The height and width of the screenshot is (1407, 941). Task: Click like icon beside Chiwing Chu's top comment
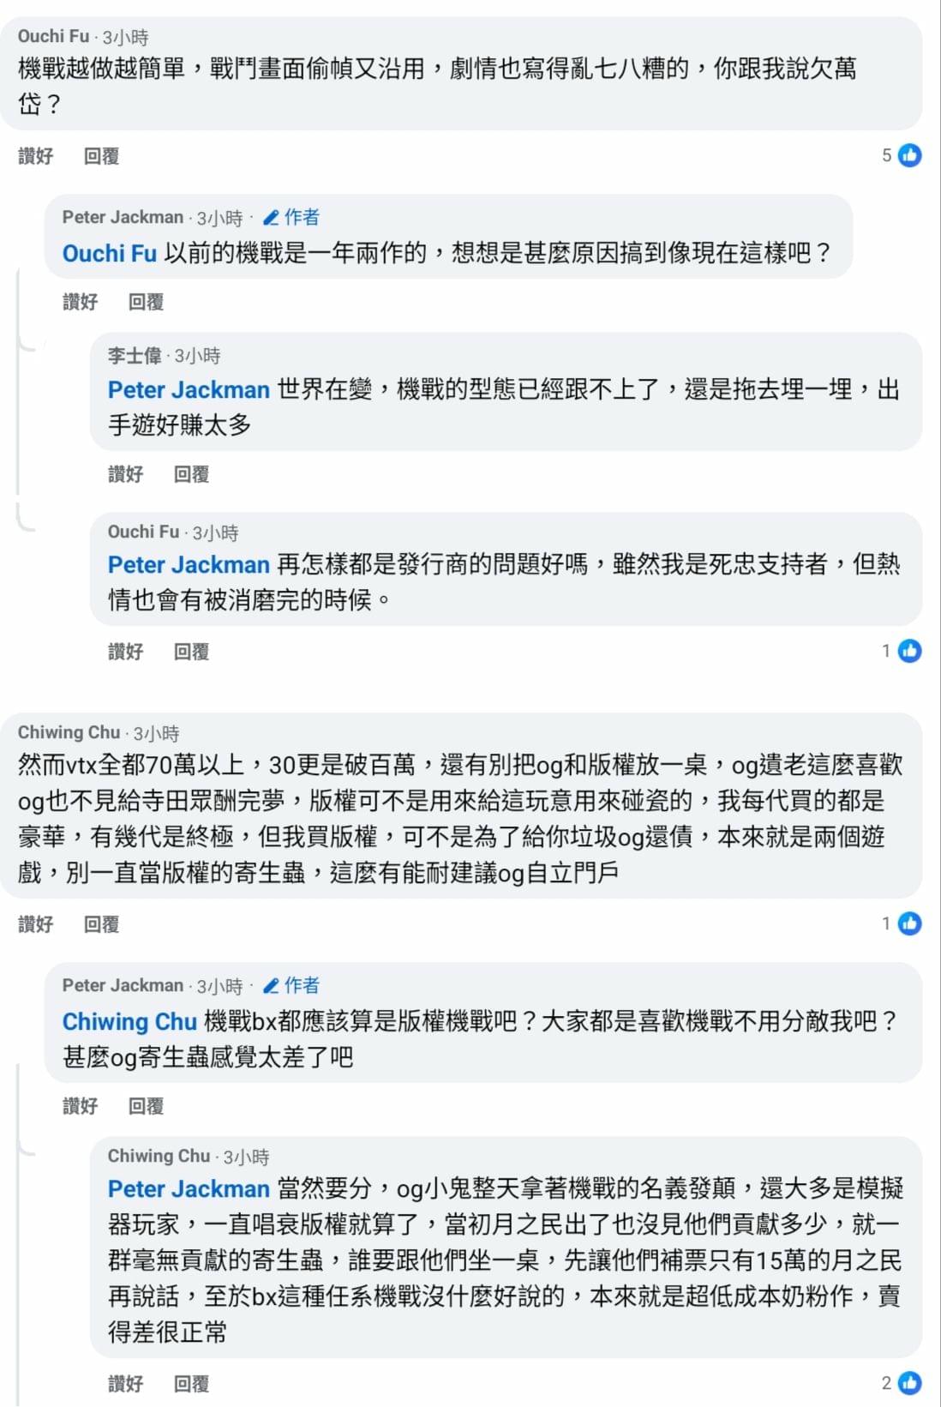click(x=909, y=923)
